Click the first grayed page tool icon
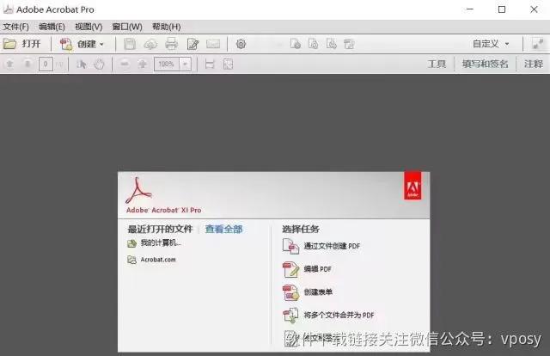Image resolution: width=550 pixels, height=356 pixels. 296,44
